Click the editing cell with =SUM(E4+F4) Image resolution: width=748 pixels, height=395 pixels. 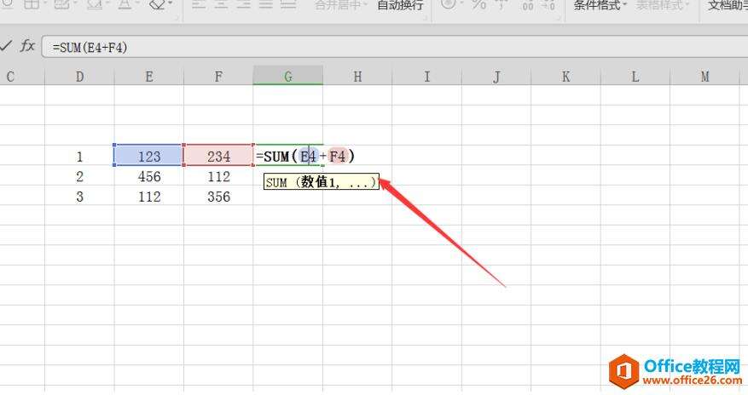305,156
